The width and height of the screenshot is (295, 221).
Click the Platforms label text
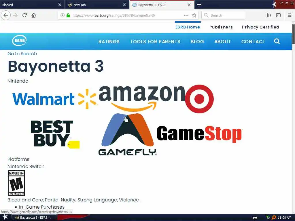click(x=18, y=159)
